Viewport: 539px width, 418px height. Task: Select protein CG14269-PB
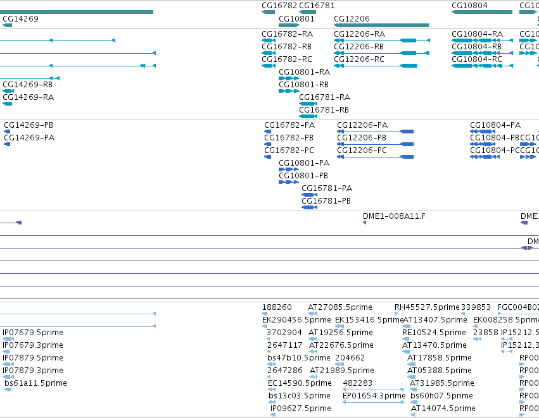[x=29, y=125]
